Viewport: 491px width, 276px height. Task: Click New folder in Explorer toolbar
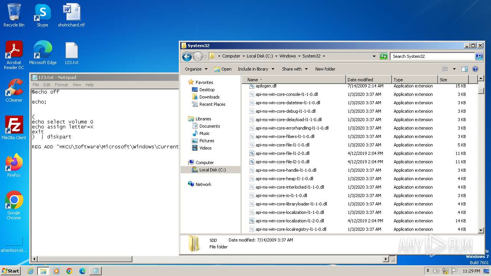click(325, 69)
